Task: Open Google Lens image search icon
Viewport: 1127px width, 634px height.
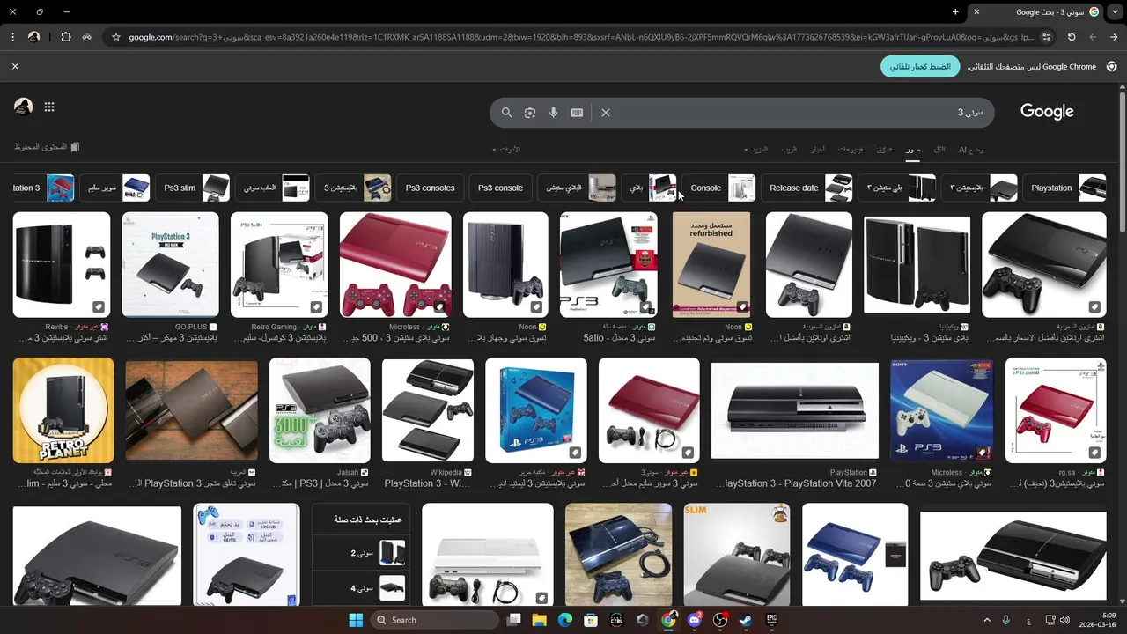Action: click(x=530, y=113)
